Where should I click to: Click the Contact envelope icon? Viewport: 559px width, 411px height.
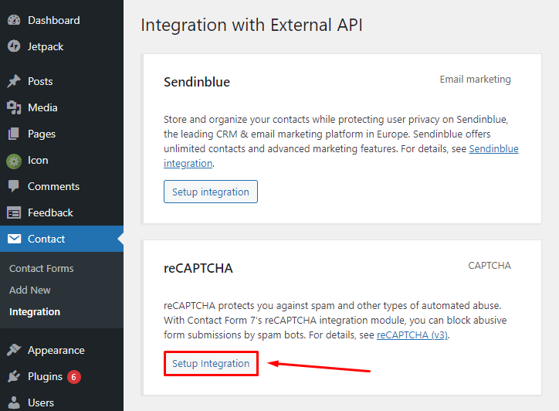click(14, 239)
